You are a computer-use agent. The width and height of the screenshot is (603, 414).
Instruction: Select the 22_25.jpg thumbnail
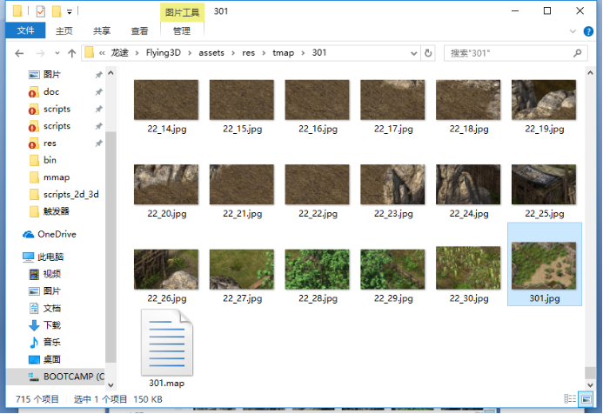point(544,184)
